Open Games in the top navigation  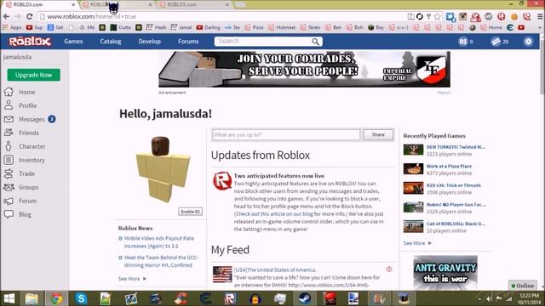[73, 42]
